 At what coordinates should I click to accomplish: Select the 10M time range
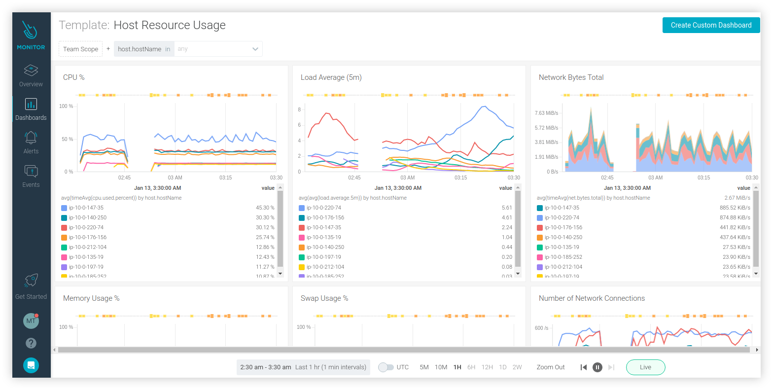(441, 367)
